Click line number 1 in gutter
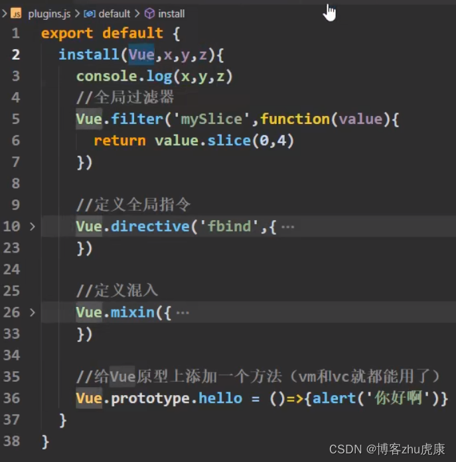 [x=16, y=33]
